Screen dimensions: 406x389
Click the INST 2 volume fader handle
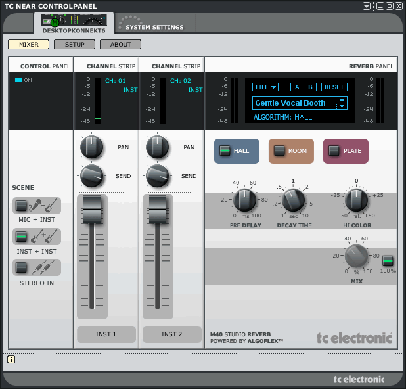click(158, 210)
